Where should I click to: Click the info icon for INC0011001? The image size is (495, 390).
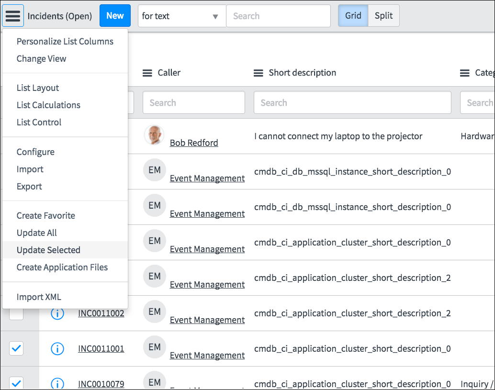(x=57, y=349)
